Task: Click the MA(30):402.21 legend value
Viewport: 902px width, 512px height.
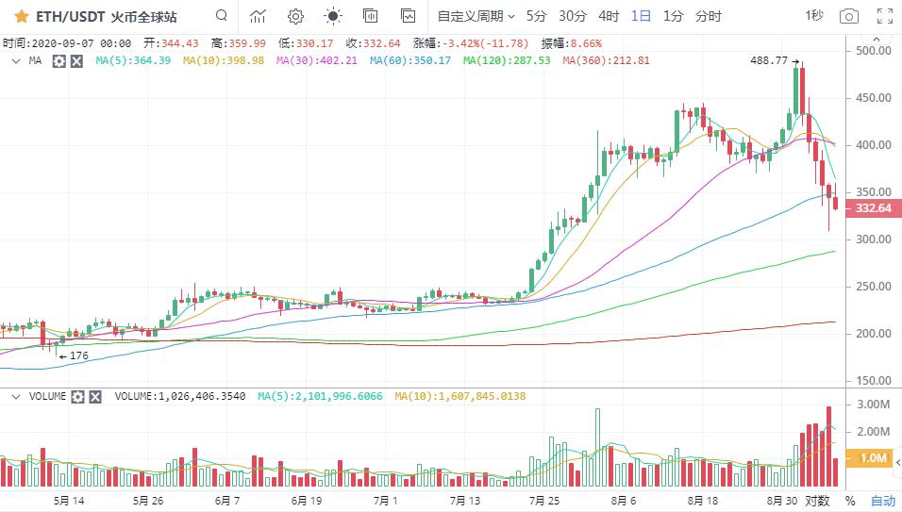Action: click(x=317, y=60)
